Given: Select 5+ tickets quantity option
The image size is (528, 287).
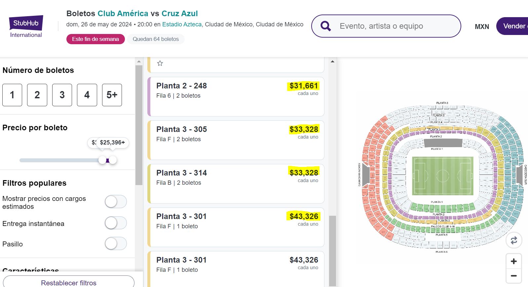Looking at the screenshot, I should 112,95.
